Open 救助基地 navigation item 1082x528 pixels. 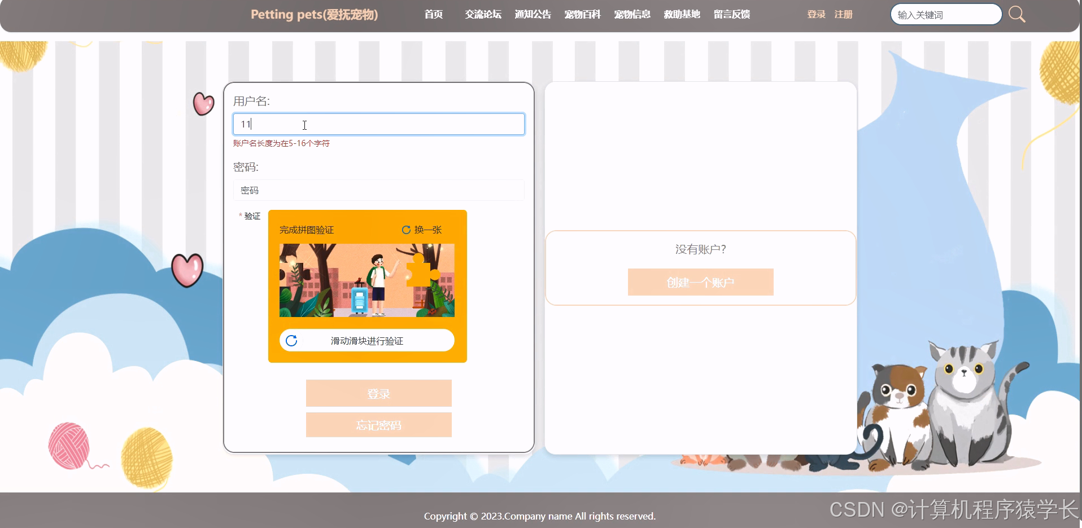(682, 14)
